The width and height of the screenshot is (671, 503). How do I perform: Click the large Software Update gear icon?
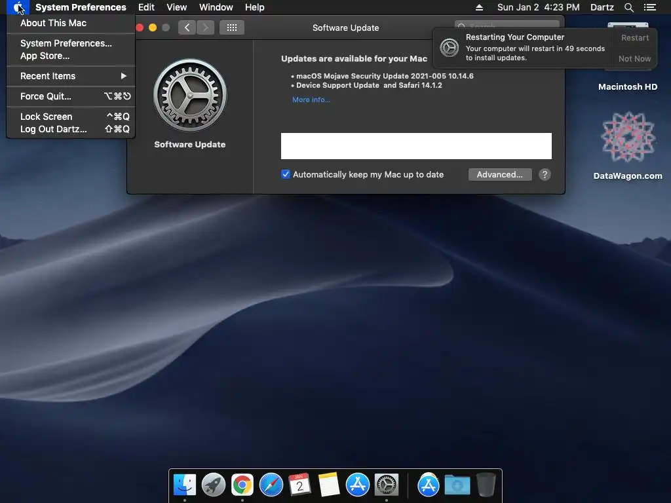(190, 95)
